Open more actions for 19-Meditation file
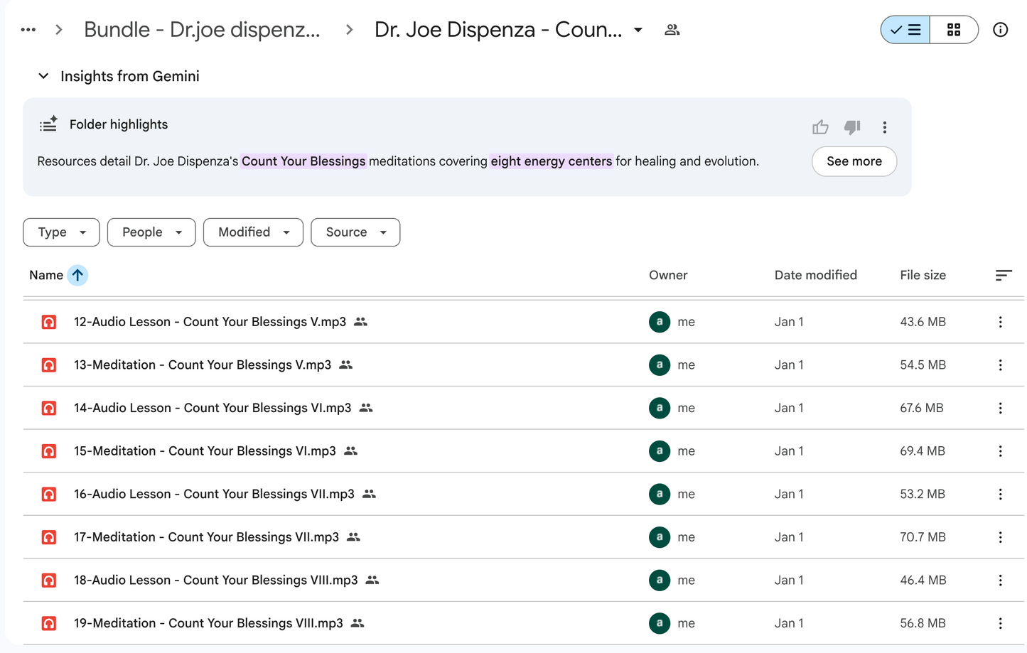 pyautogui.click(x=1000, y=623)
